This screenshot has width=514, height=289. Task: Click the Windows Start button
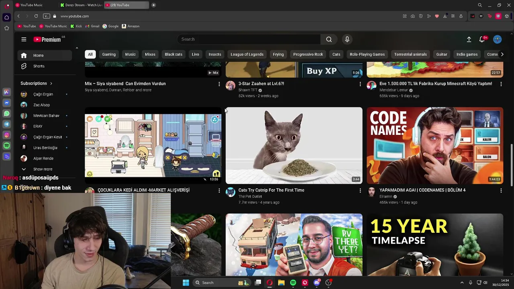point(186,283)
